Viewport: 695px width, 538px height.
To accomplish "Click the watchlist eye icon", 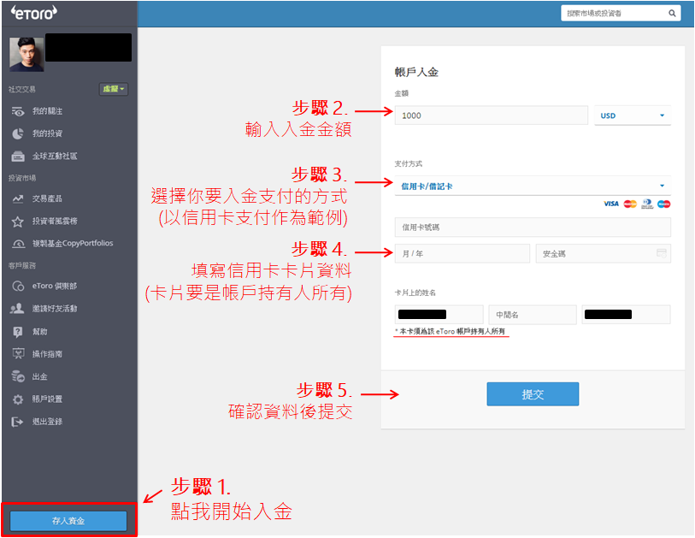I will [18, 111].
